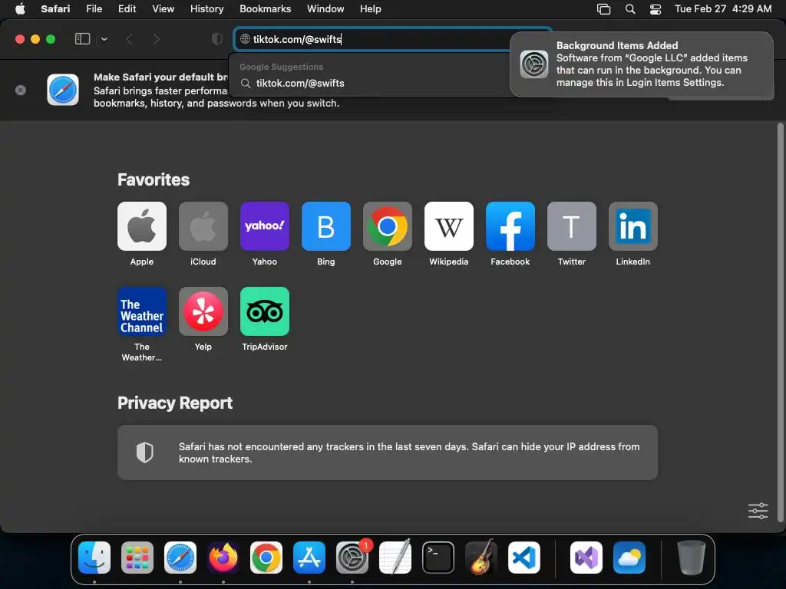This screenshot has height=589, width=786.
Task: Open the Wikipedia favorite
Action: [448, 226]
